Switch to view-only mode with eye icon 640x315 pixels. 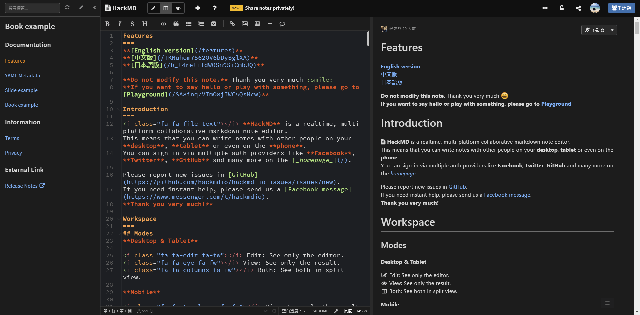[x=178, y=8]
